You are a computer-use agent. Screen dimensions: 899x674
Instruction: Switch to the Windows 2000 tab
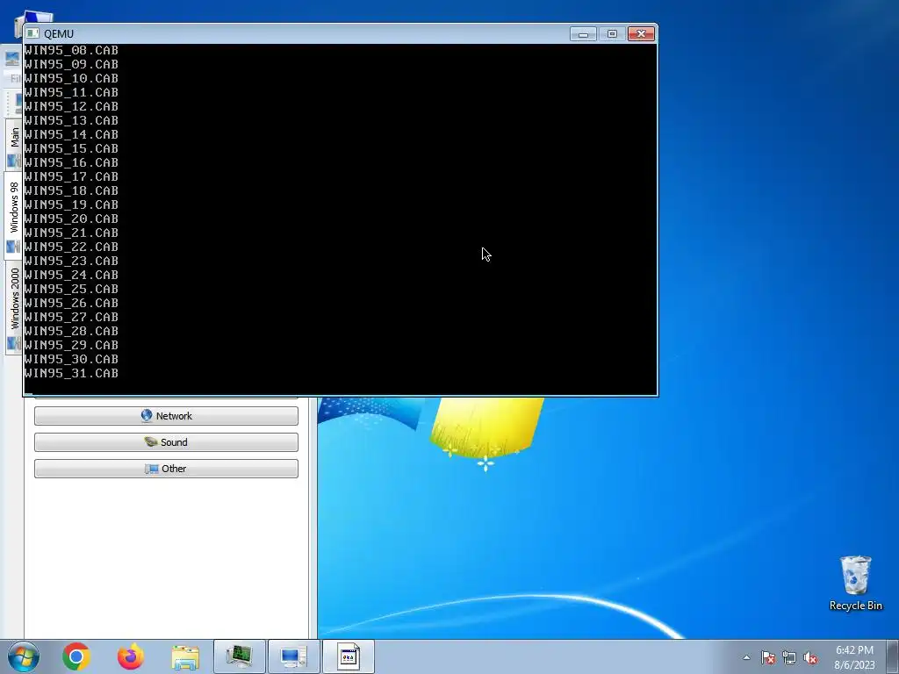point(14,308)
